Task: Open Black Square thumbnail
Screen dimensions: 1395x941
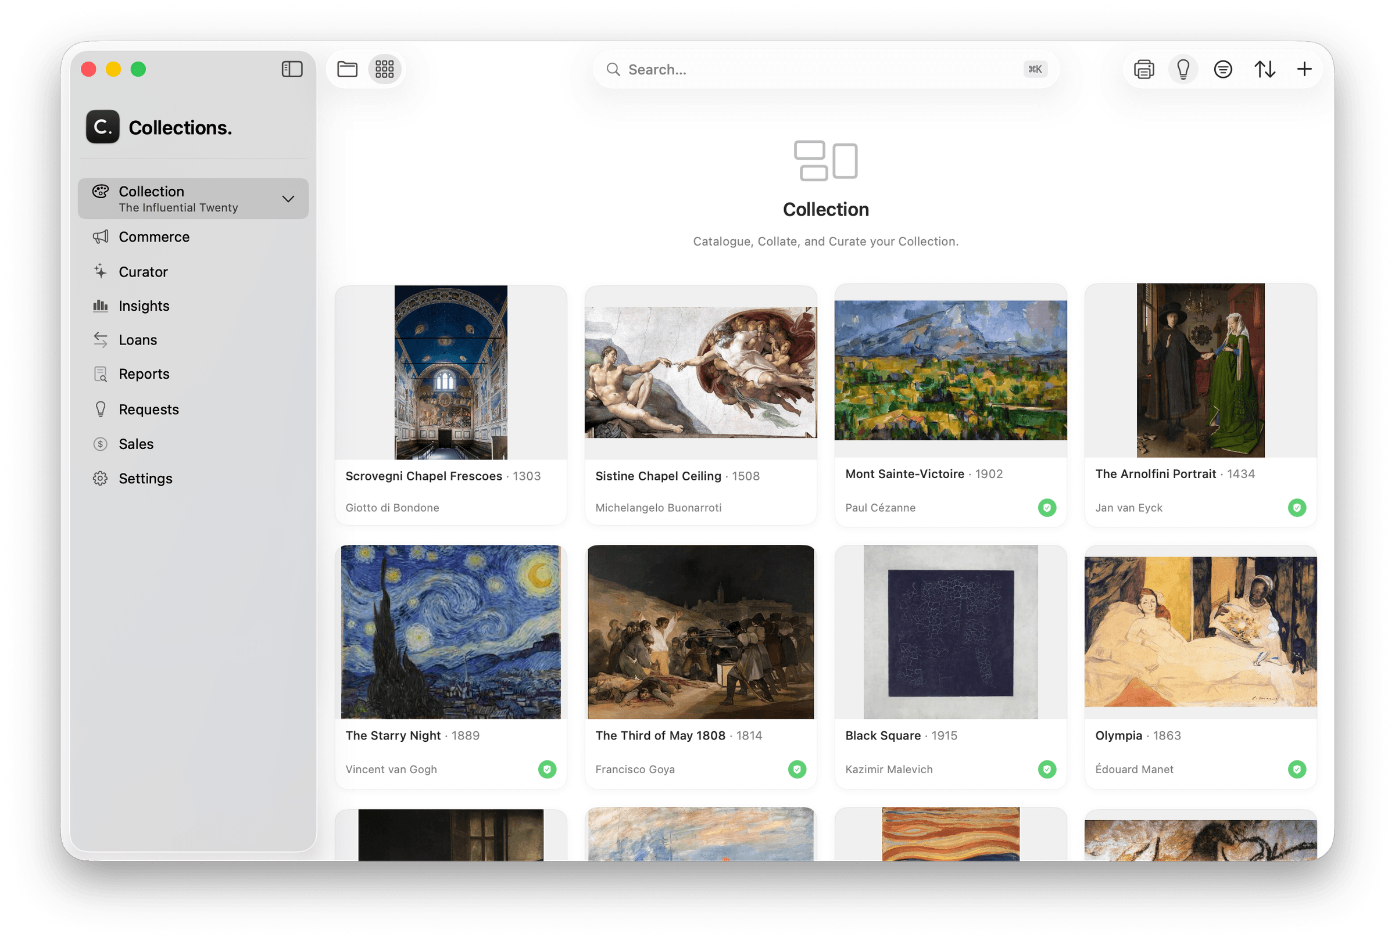Action: pyautogui.click(x=951, y=632)
